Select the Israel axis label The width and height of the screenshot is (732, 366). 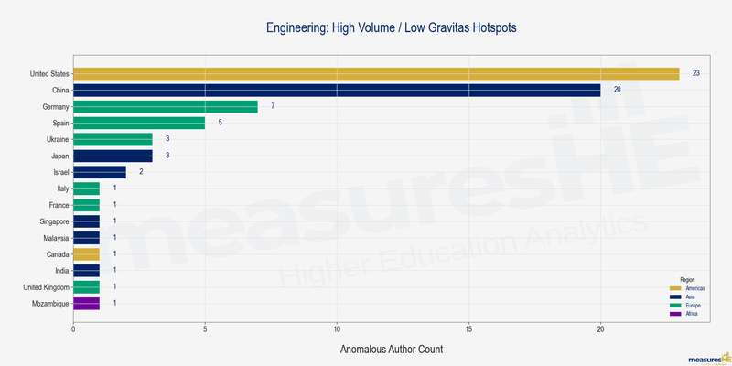(58, 172)
